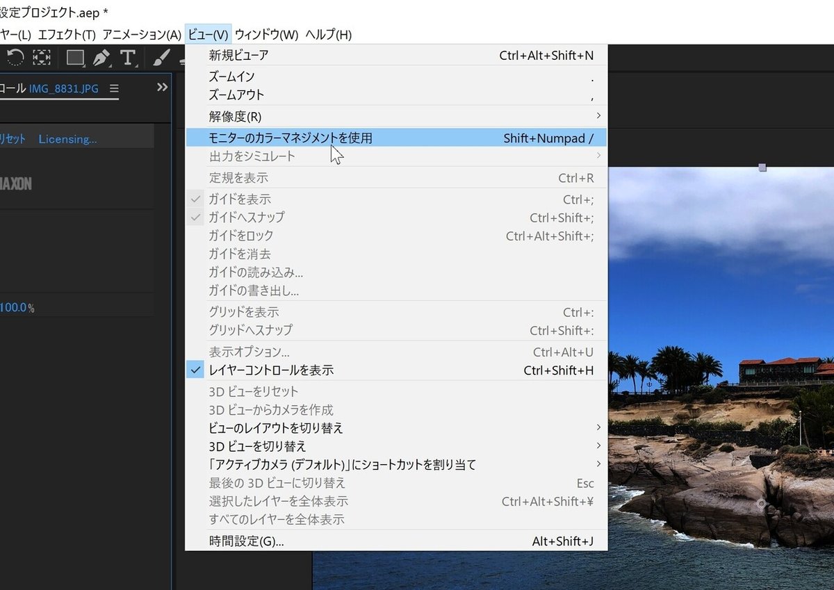Expand ビューのレイアウトを切り替え submenu
This screenshot has width=834, height=590.
[x=396, y=427]
